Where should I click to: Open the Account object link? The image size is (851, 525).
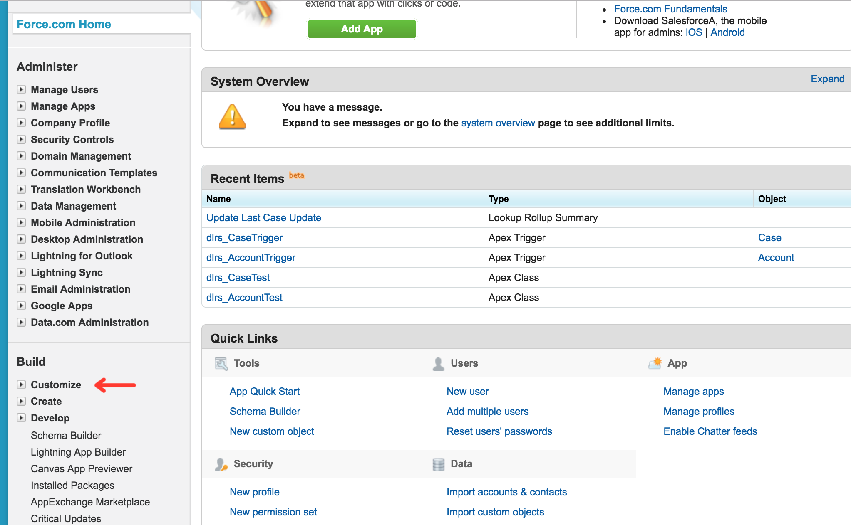pos(776,258)
